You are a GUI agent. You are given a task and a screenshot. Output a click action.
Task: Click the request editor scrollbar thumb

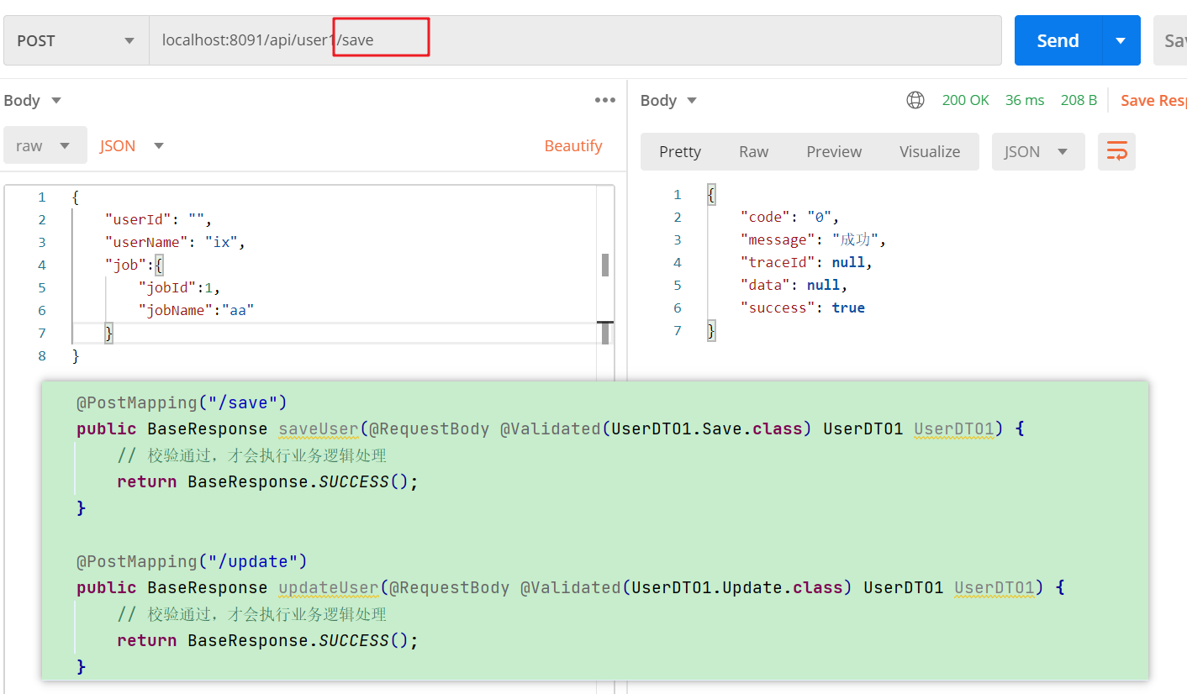tap(605, 265)
